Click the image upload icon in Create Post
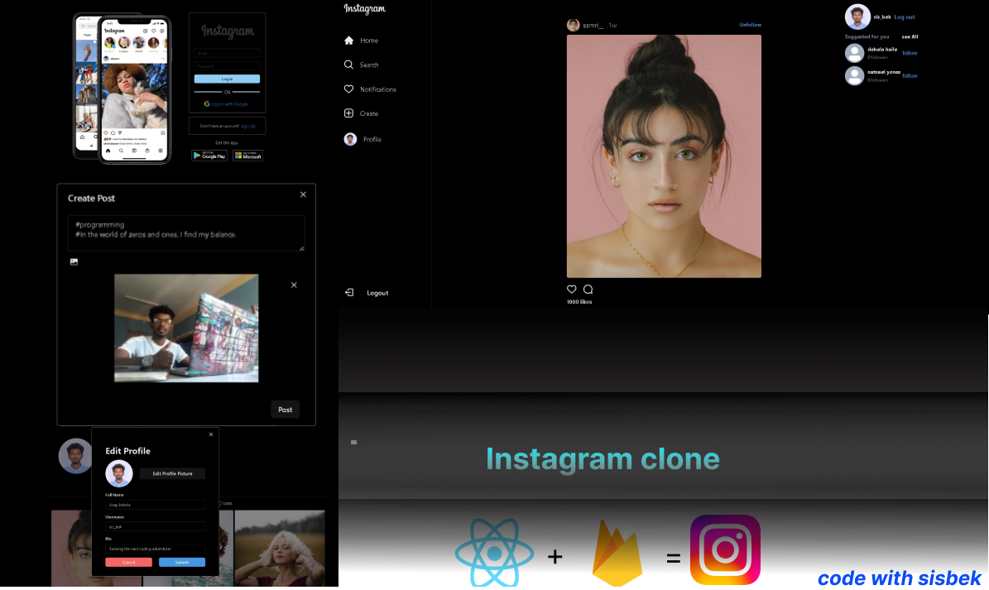This screenshot has width=989, height=590. (x=74, y=261)
